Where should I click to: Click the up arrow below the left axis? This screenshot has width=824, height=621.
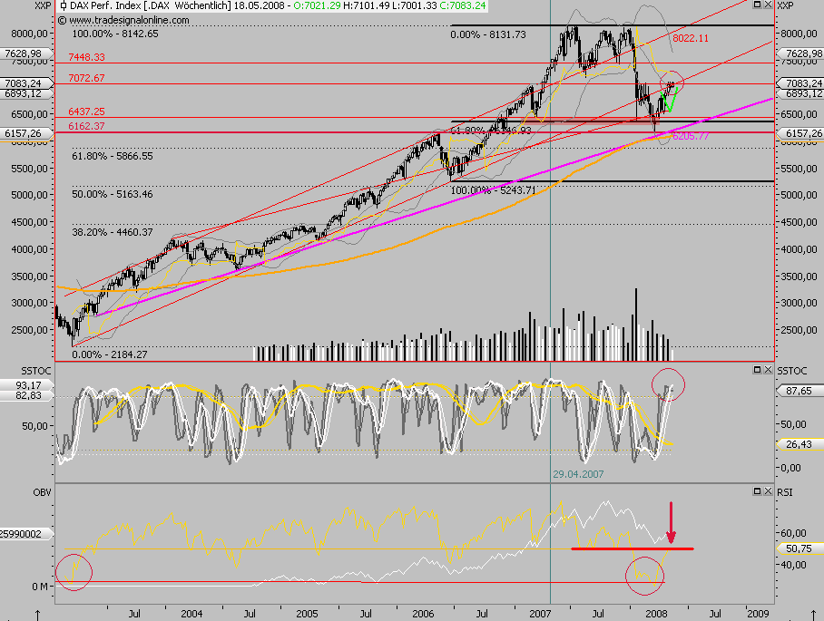pos(37,615)
